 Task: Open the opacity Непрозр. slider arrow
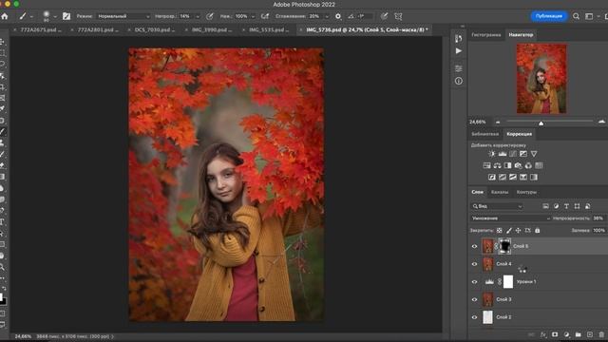[198, 16]
